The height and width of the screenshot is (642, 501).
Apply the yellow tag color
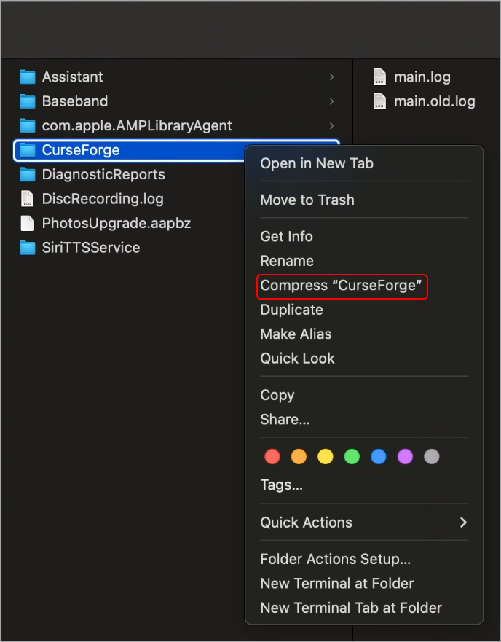click(326, 456)
